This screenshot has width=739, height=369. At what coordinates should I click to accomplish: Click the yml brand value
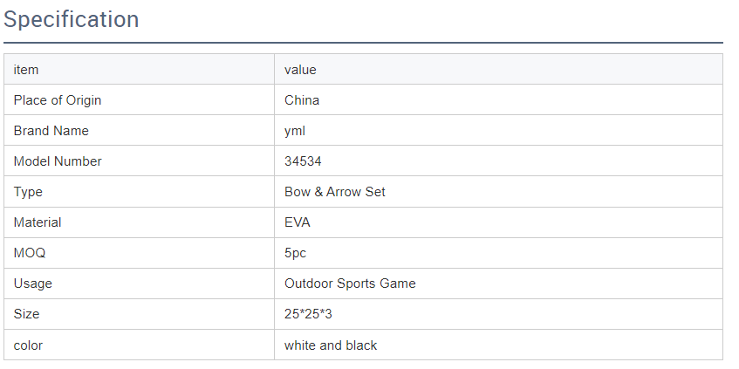coord(295,131)
